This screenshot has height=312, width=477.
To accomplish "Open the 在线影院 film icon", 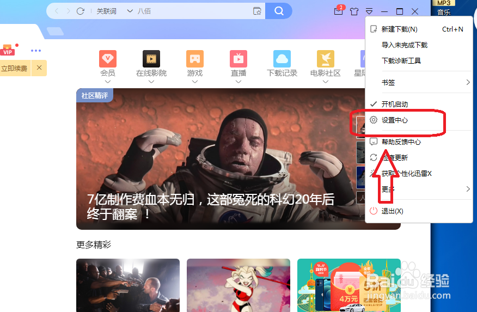I will tap(151, 59).
